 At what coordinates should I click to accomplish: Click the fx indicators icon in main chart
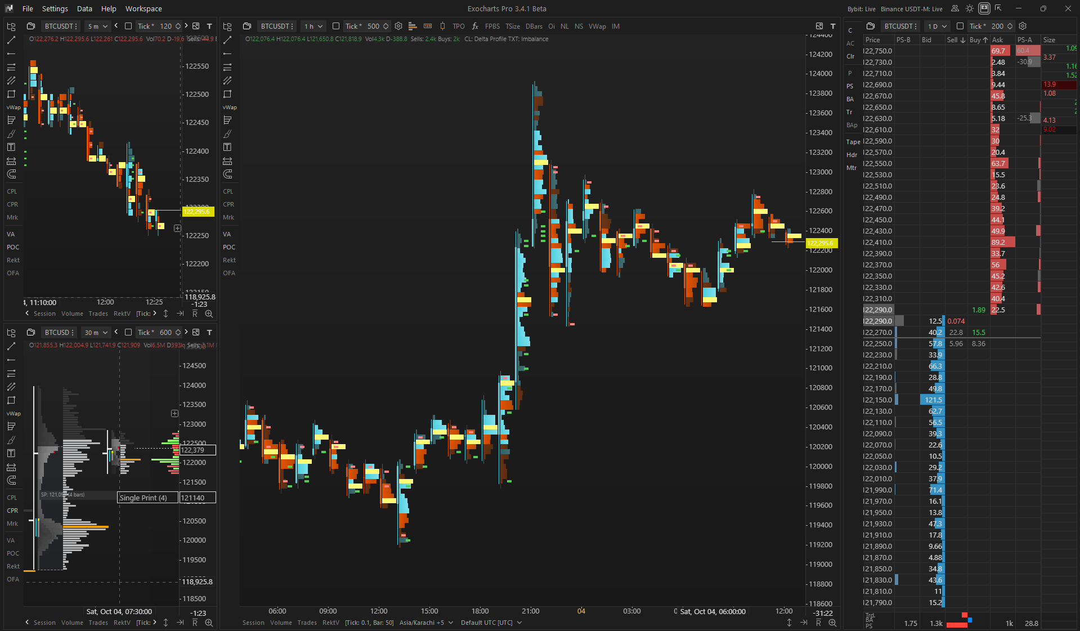pyautogui.click(x=475, y=26)
